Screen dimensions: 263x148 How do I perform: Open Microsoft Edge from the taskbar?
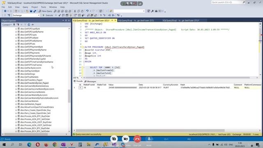[29, 144]
